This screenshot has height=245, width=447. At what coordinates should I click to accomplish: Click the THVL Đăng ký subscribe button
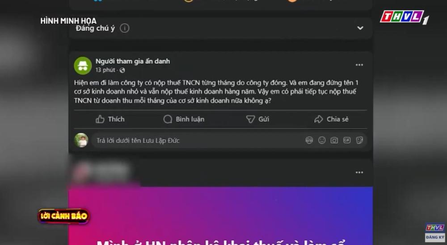[x=434, y=233]
